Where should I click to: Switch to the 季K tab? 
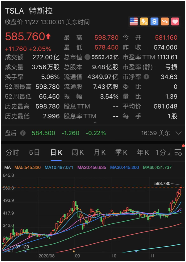121,152
